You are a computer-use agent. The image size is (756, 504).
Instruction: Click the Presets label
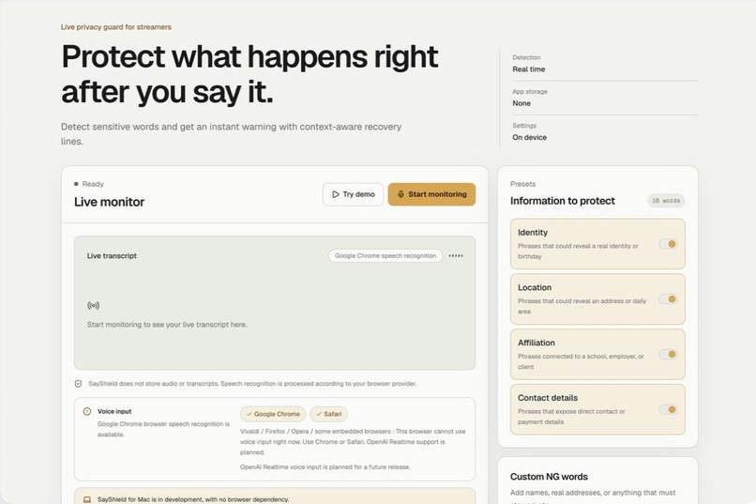click(522, 184)
